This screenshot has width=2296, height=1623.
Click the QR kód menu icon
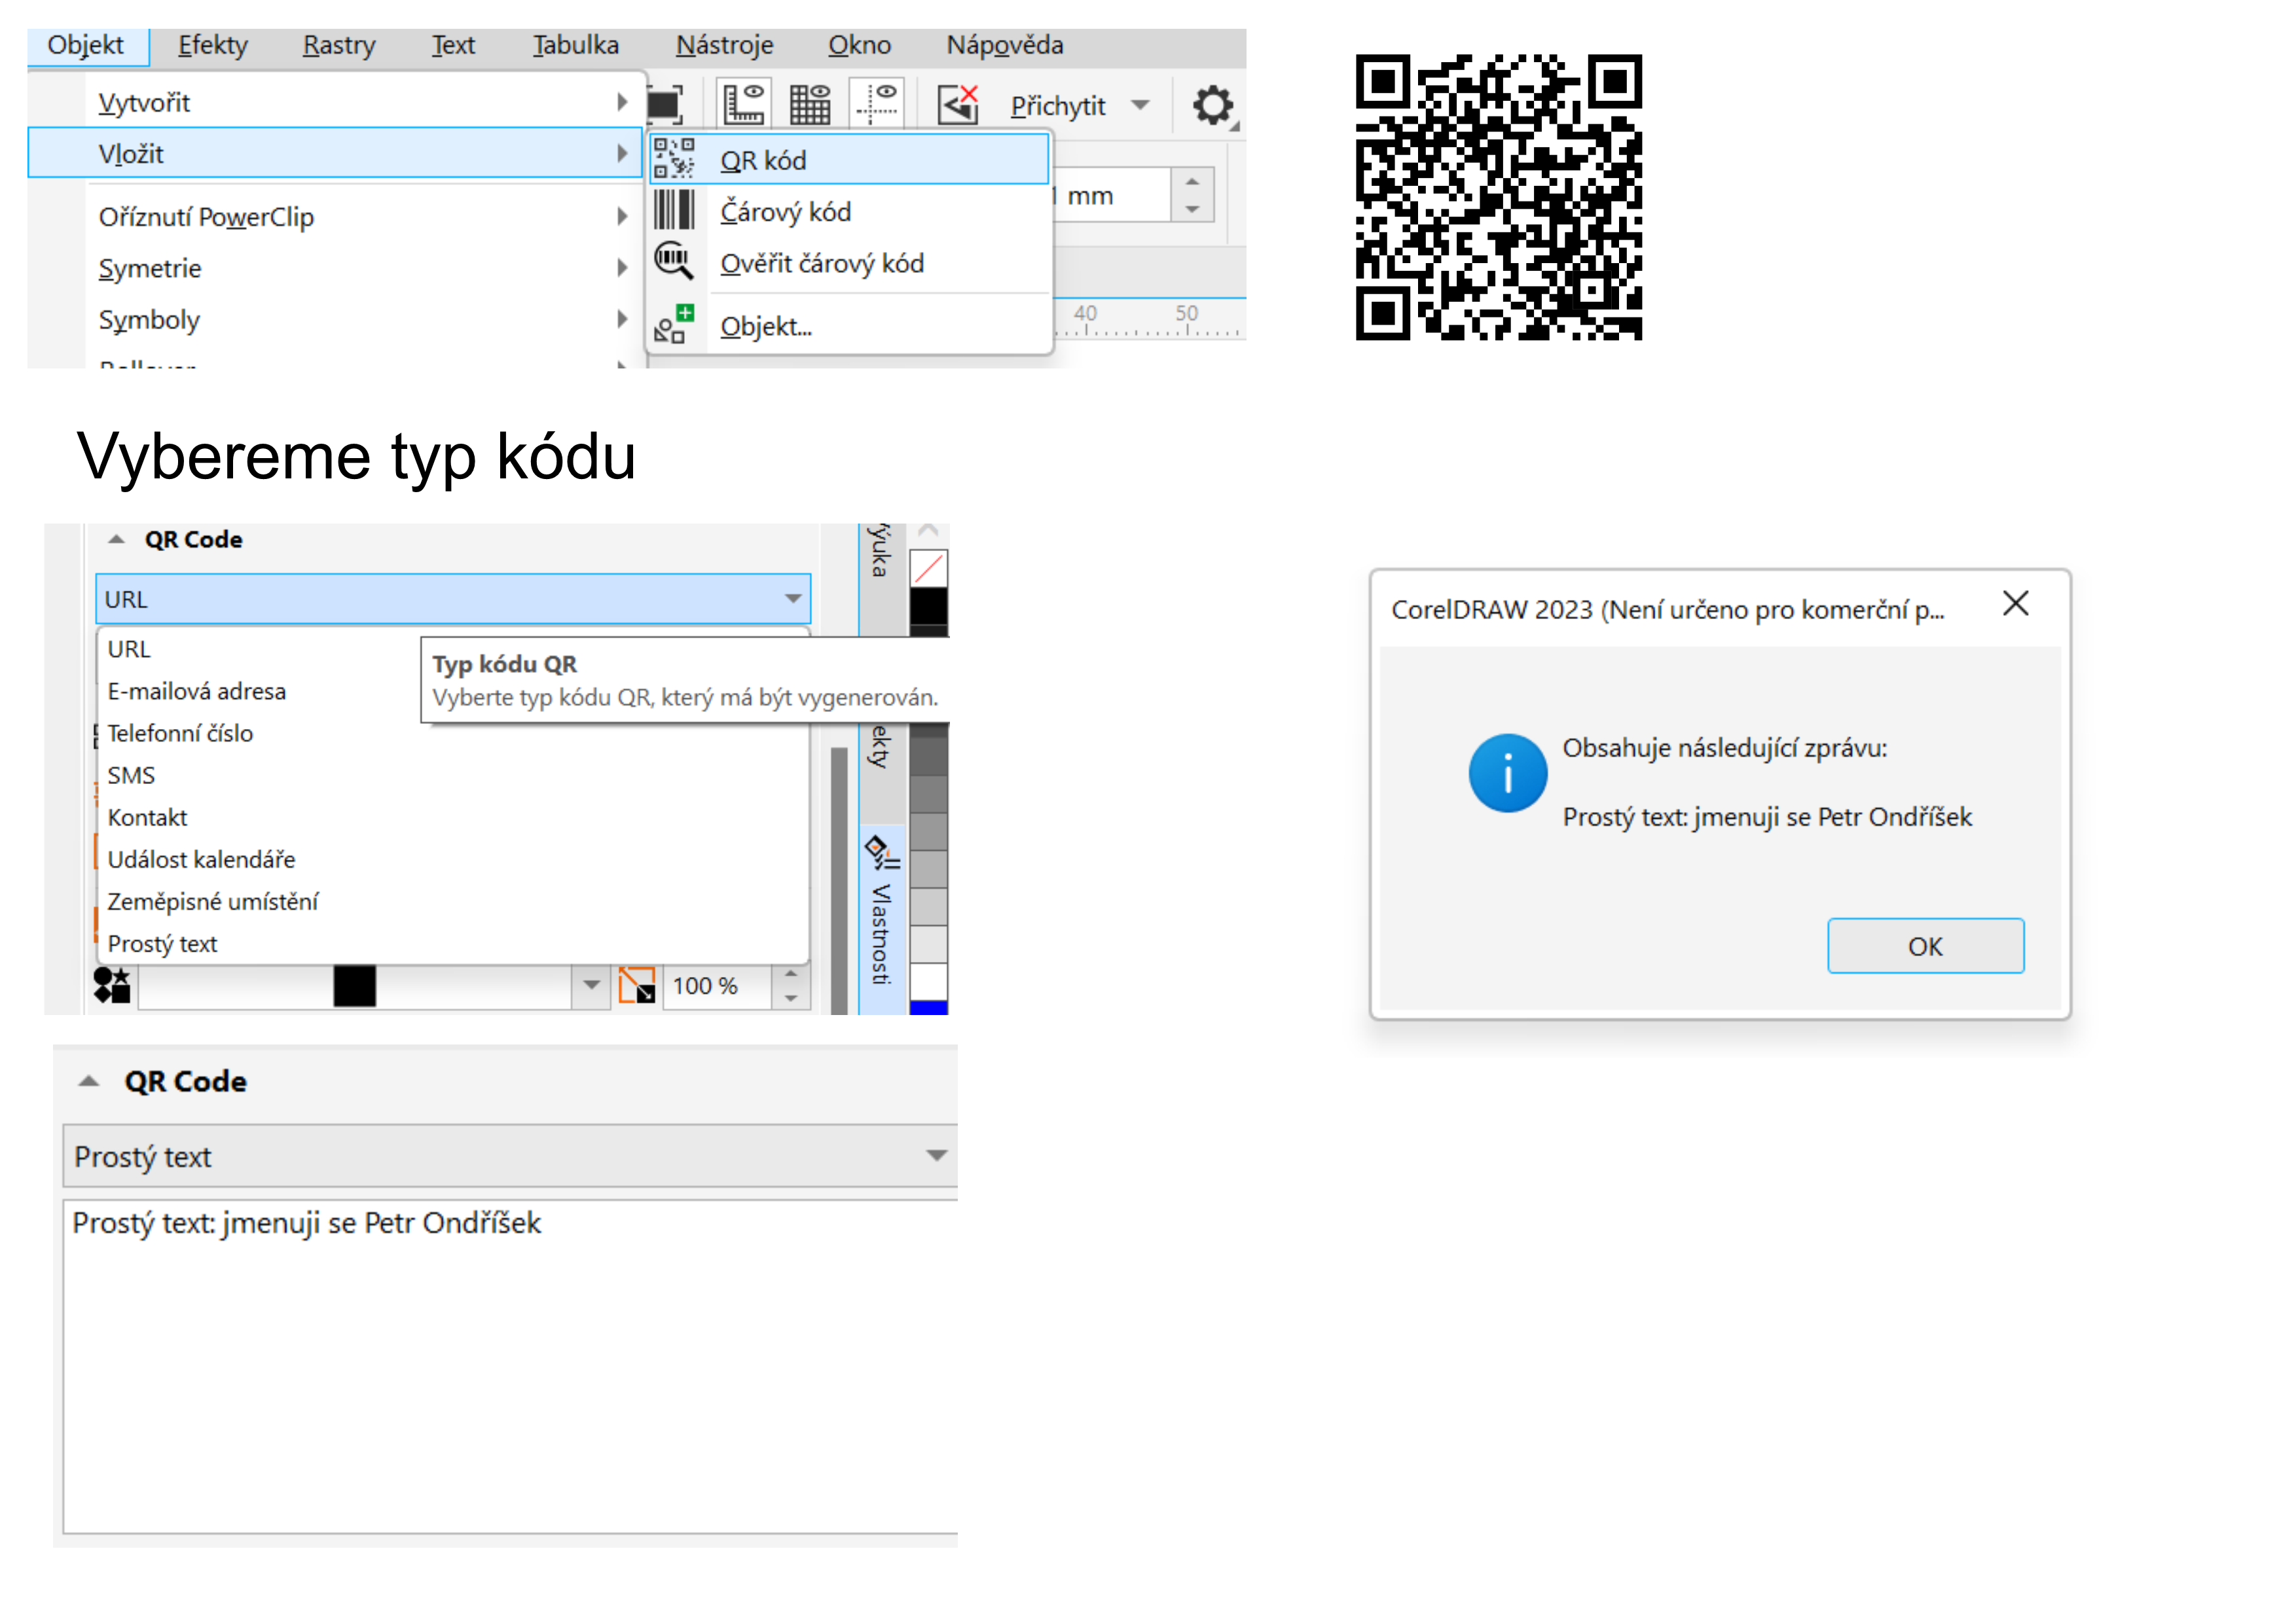(674, 159)
